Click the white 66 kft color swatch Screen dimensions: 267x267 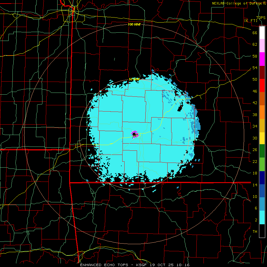point(262,33)
